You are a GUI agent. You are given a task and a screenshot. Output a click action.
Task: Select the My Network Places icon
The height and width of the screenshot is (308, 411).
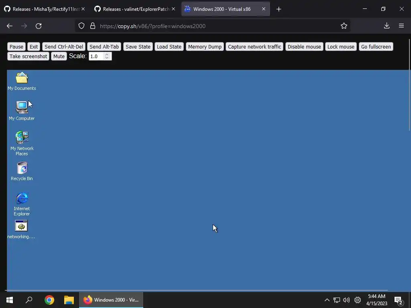click(x=22, y=144)
